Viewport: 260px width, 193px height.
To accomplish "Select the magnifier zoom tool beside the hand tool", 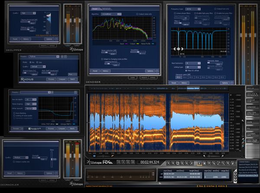I will (x=228, y=164).
